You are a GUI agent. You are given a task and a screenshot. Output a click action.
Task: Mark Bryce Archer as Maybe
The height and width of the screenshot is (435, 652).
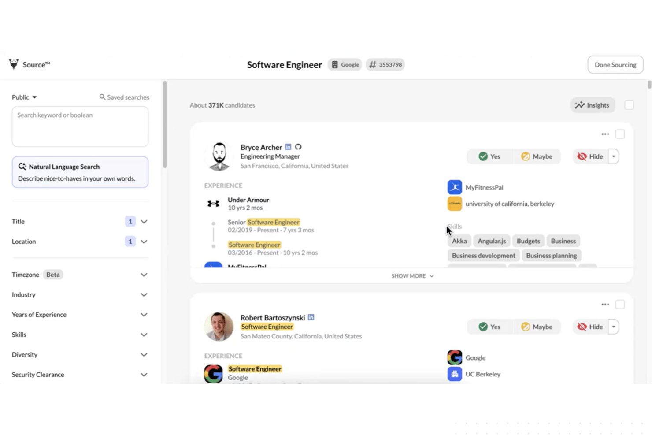pyautogui.click(x=537, y=156)
